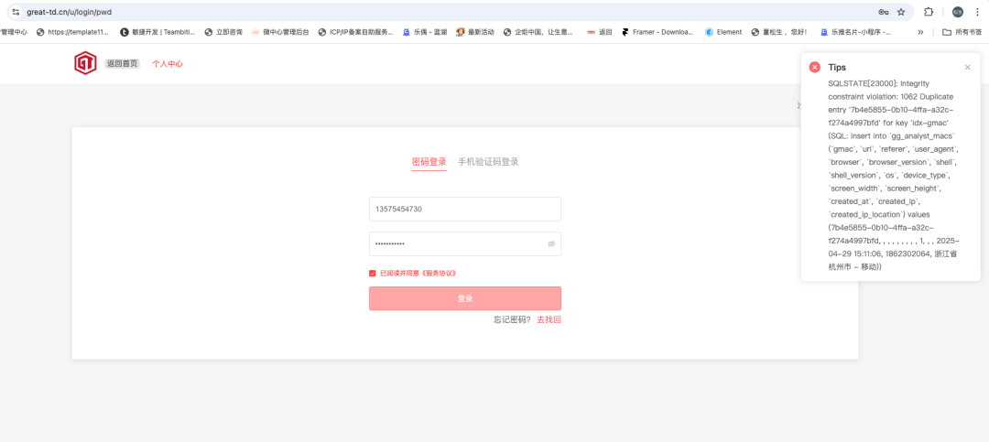This screenshot has height=442, width=989.
Task: Open the Extensions puzzle icon
Action: coord(929,11)
